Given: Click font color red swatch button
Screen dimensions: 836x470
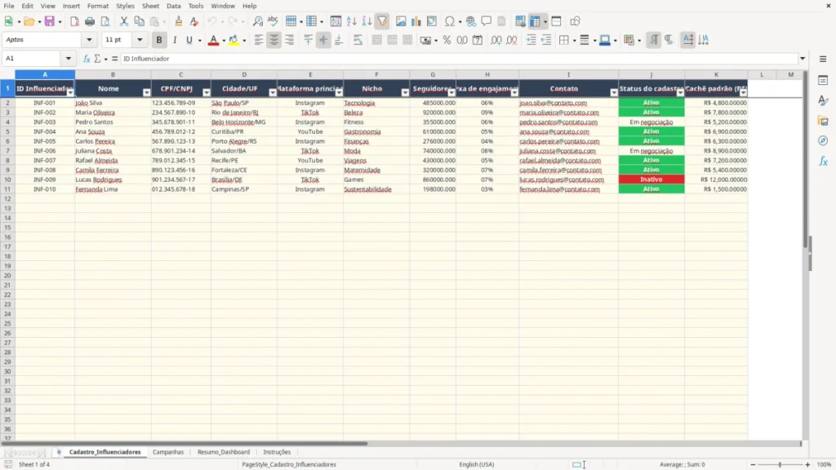Looking at the screenshot, I should click(213, 40).
